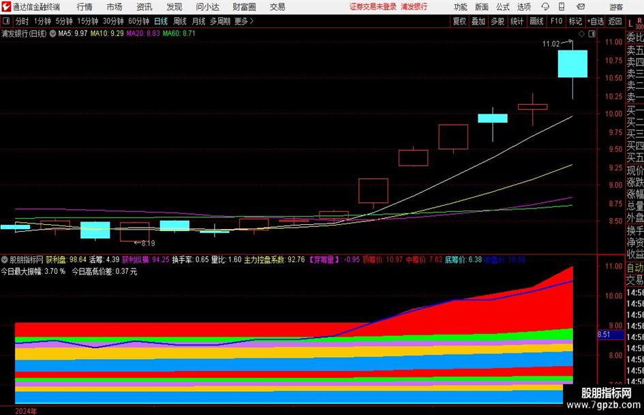Switch to the 15分钟 period tab
Screen dimensions: 644x415
(88, 21)
